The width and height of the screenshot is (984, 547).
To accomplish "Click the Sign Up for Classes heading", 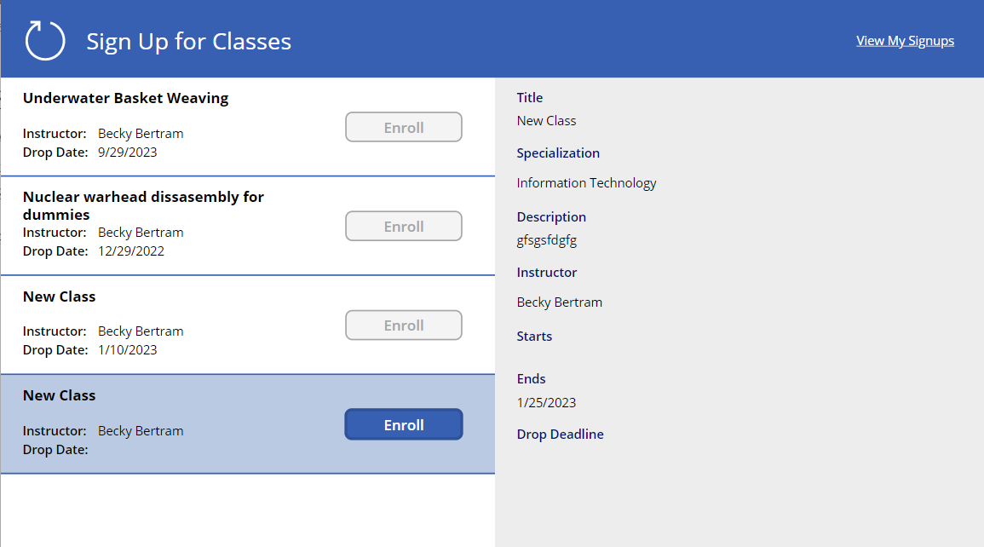I will (x=188, y=41).
